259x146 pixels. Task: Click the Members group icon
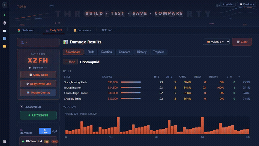pyautogui.click(x=21, y=130)
